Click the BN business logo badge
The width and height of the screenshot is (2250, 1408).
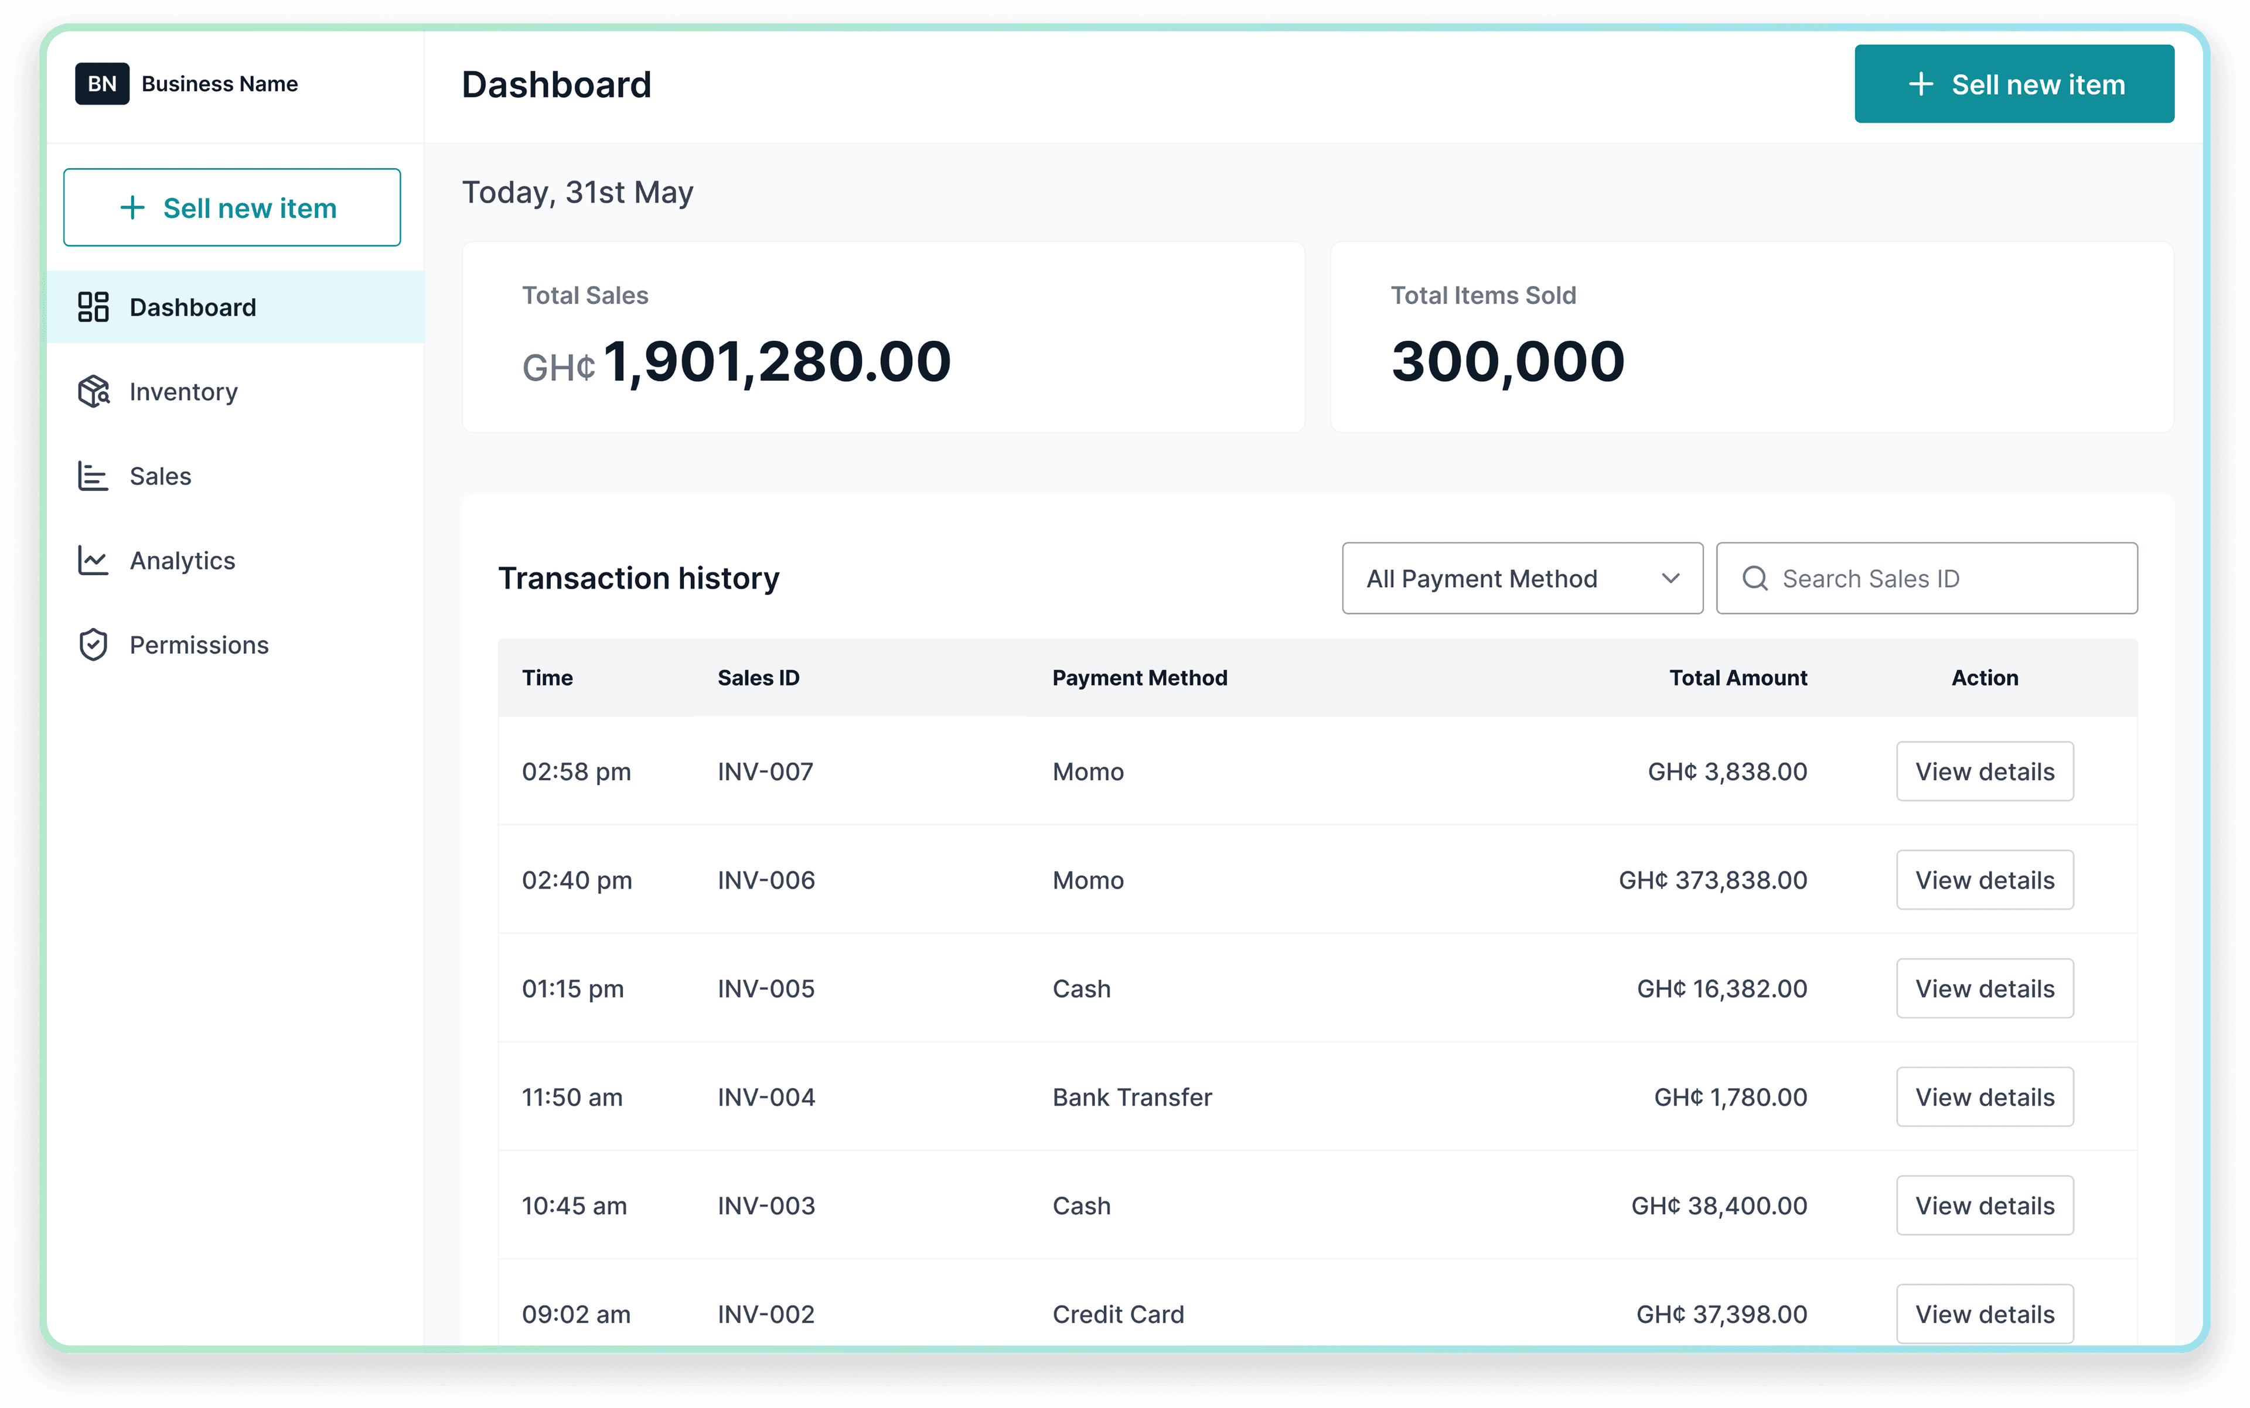coord(103,84)
